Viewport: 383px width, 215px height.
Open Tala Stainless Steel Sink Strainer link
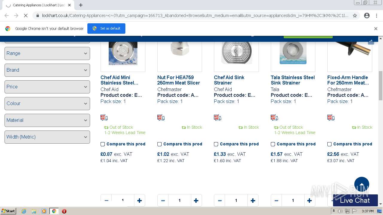[293, 80]
